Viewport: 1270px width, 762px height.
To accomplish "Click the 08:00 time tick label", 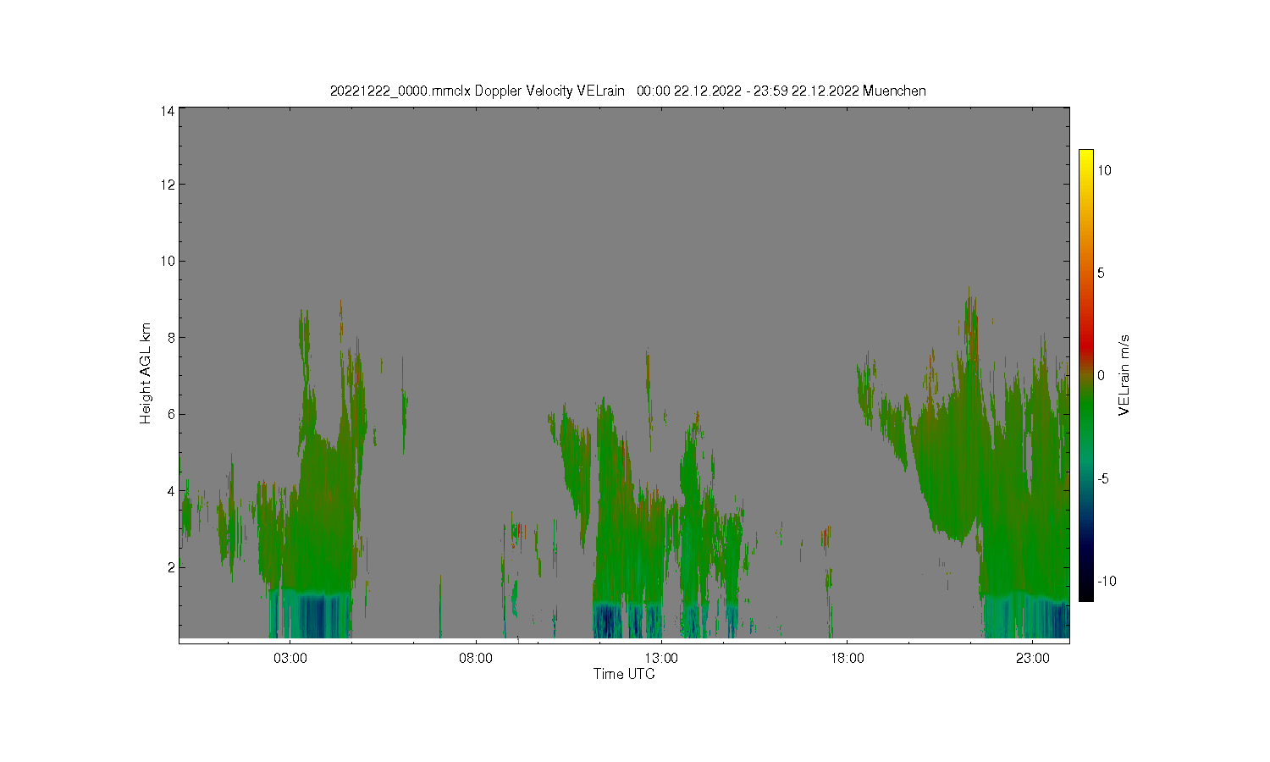I will click(x=476, y=658).
